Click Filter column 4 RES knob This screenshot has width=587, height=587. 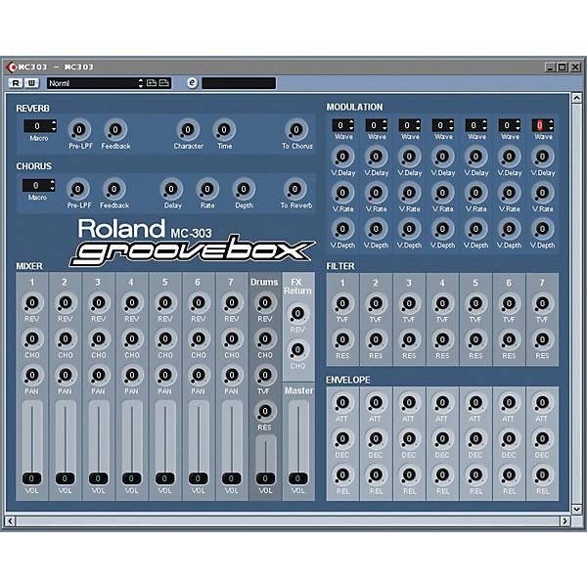pyautogui.click(x=442, y=339)
